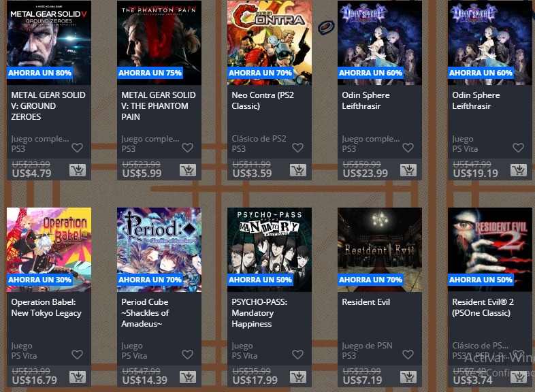
Task: Open the Resident Evil 2 cover image
Action: 490,249
